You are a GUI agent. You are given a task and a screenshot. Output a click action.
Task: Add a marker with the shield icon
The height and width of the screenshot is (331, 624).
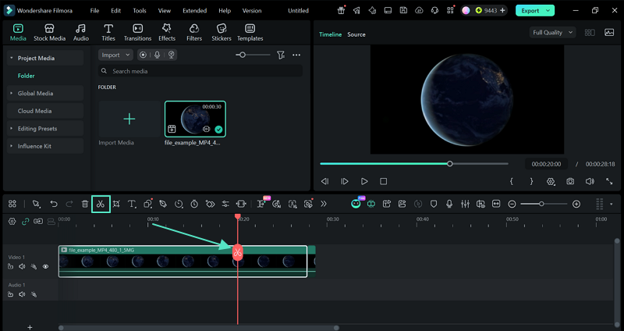click(x=434, y=204)
